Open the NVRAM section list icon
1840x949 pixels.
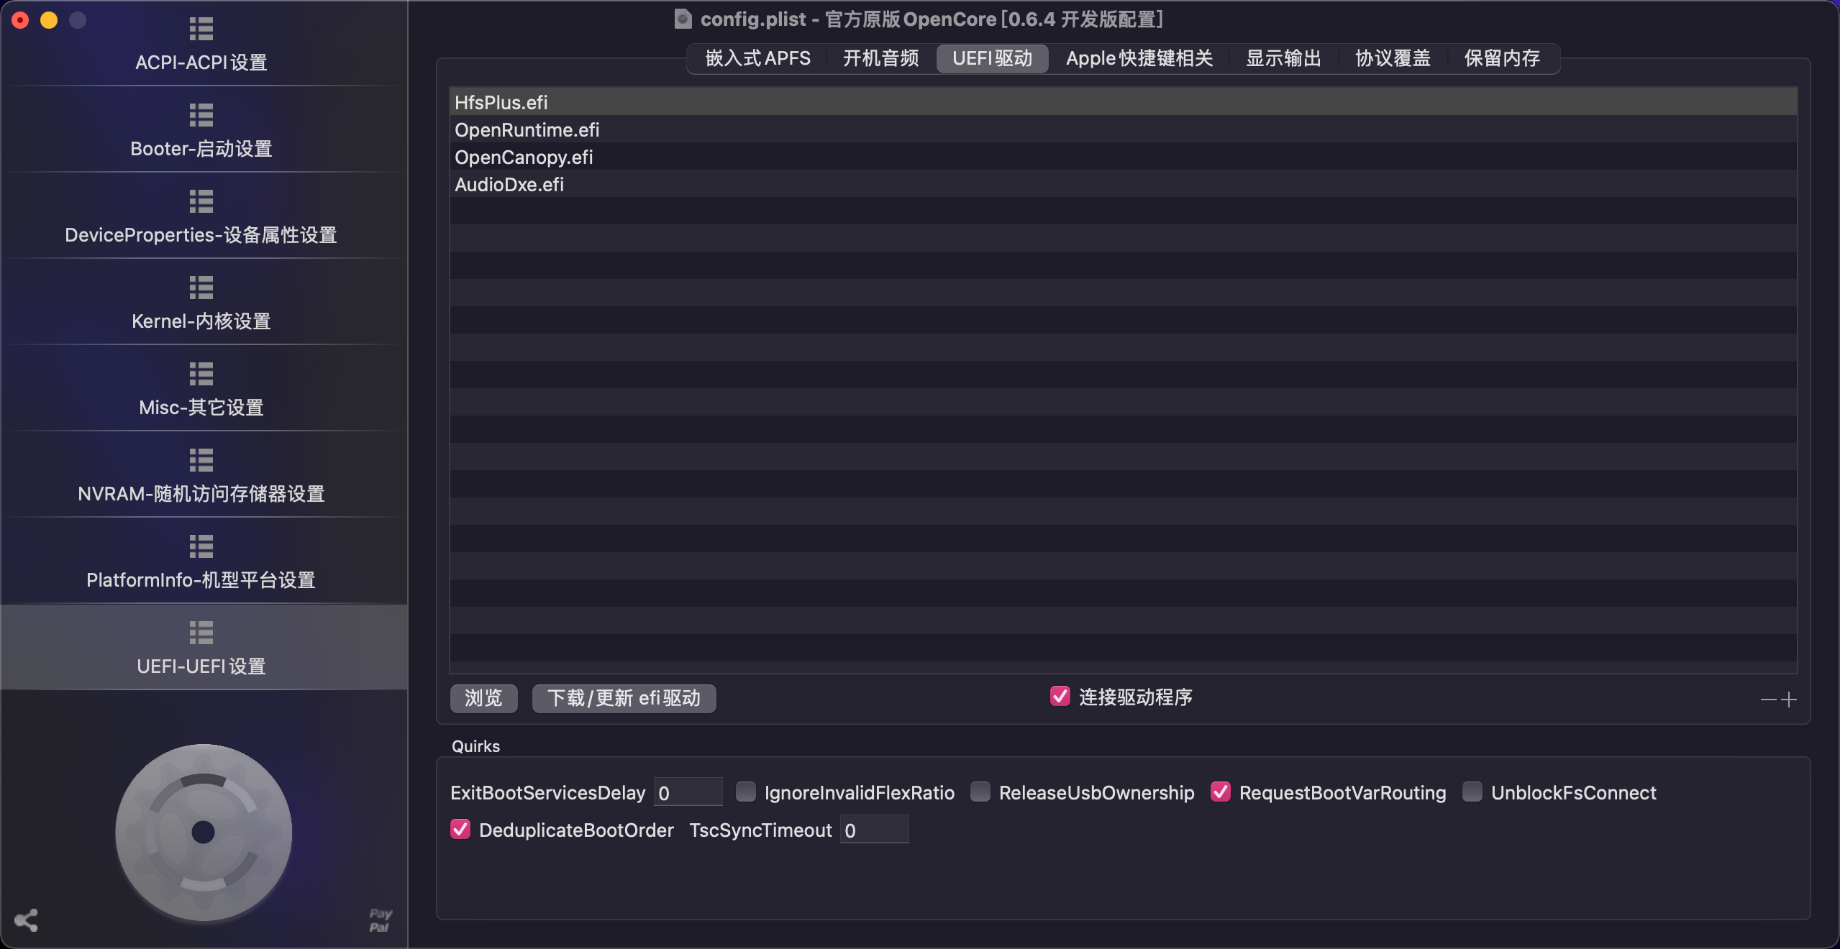click(x=201, y=460)
